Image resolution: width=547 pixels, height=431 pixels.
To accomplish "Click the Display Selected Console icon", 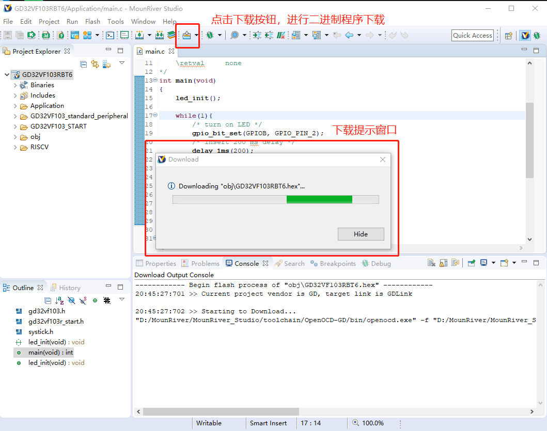I will (x=483, y=263).
